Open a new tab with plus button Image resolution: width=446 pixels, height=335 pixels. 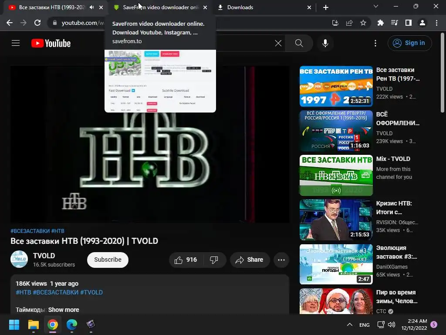point(326,7)
